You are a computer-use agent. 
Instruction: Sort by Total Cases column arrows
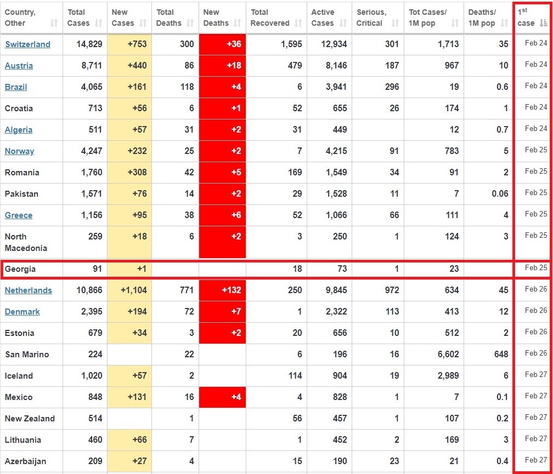[x=99, y=23]
